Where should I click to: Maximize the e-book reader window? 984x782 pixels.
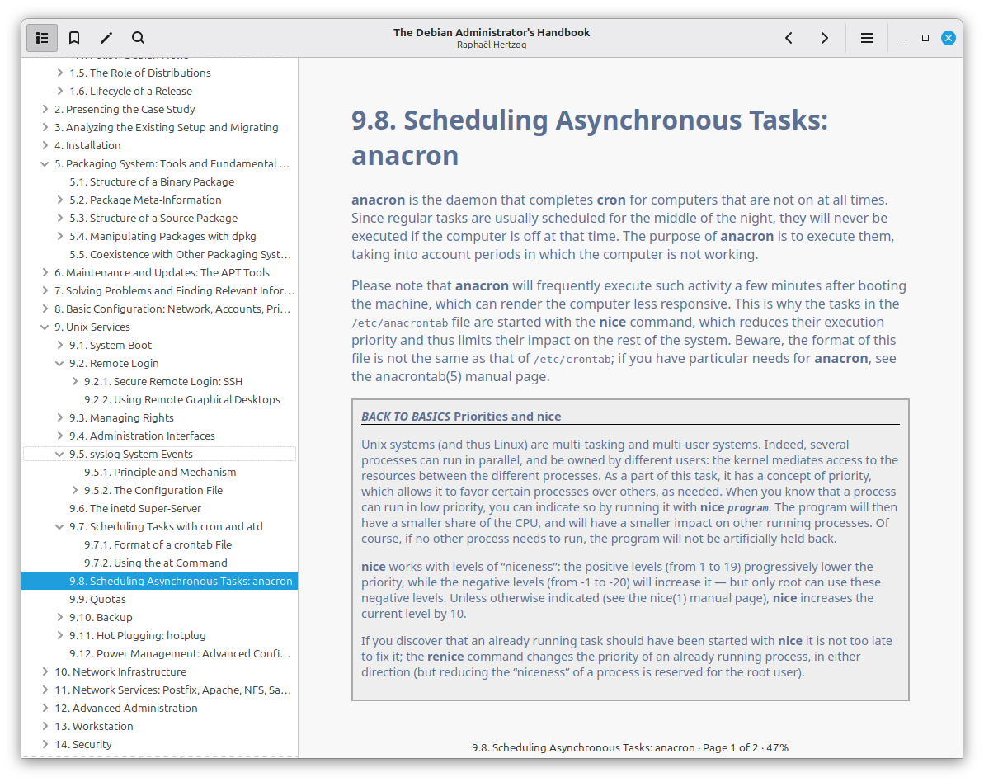pos(925,38)
